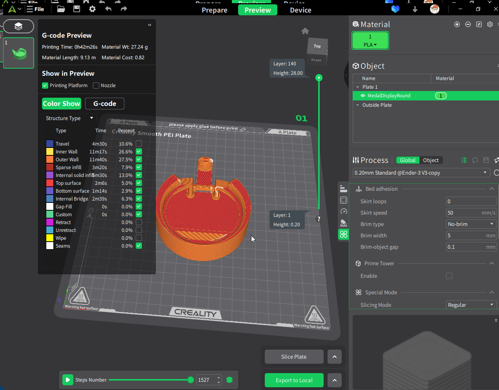Click the home view icon above the cube
The width and height of the screenshot is (499, 390).
[x=305, y=31]
